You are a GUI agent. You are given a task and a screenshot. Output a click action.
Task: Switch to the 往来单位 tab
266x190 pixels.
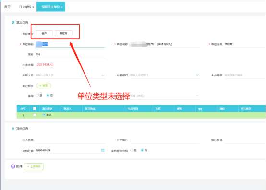click(x=25, y=7)
